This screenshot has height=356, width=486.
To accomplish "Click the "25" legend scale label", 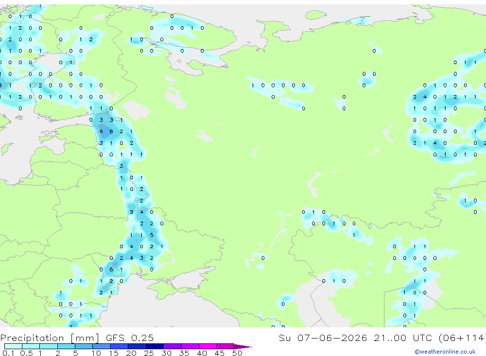I will coord(149,353).
